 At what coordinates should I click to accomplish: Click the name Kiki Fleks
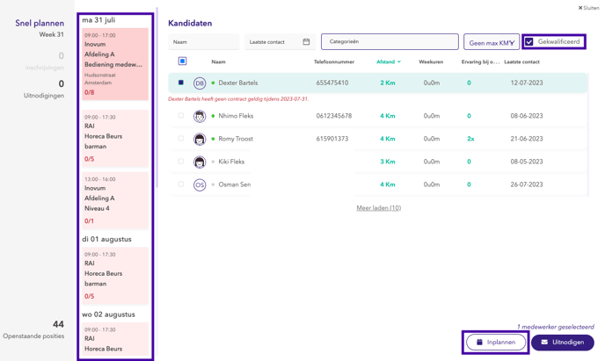point(231,162)
